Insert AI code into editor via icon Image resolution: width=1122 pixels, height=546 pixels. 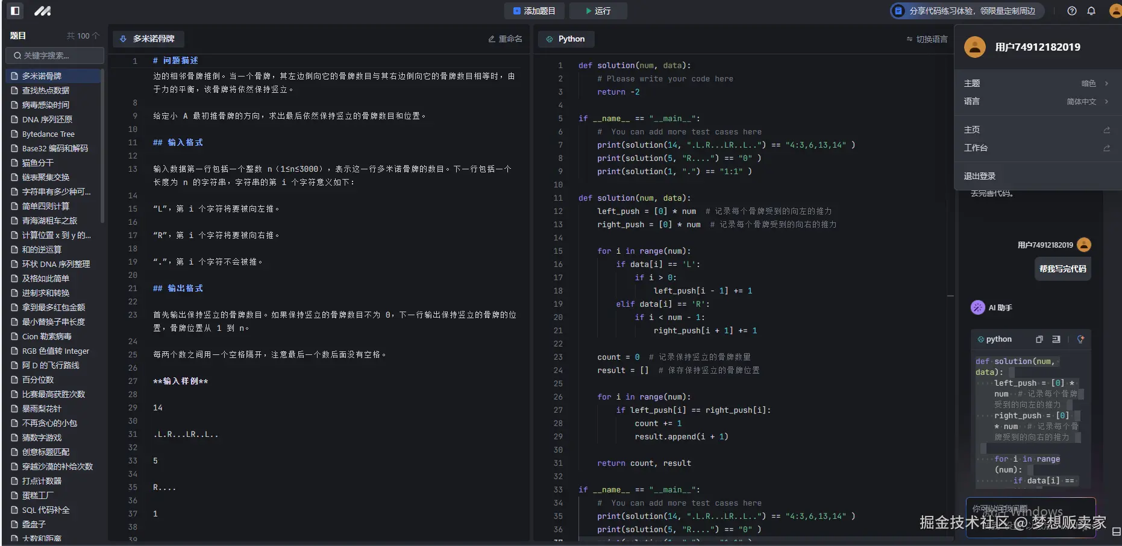(x=1056, y=339)
